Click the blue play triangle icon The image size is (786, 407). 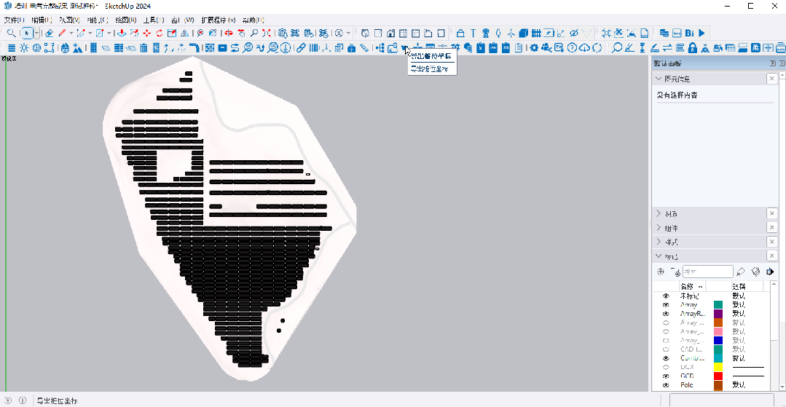[701, 33]
